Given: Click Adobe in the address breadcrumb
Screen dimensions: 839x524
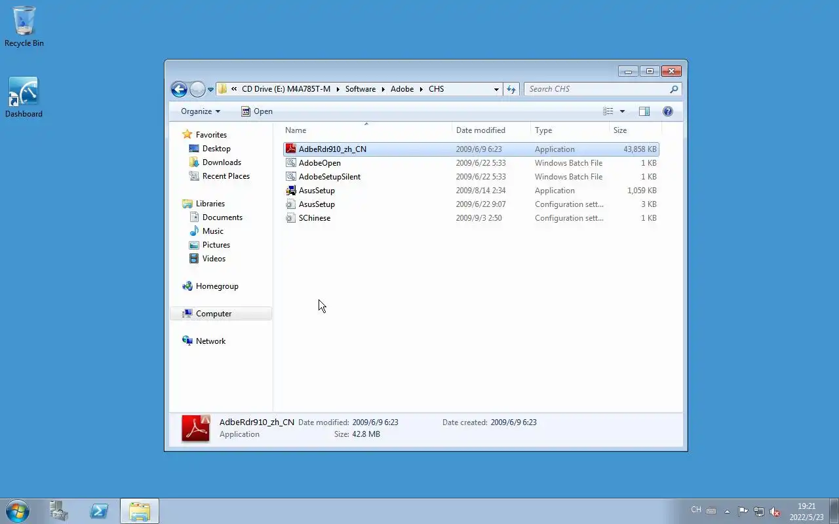Looking at the screenshot, I should coord(402,89).
